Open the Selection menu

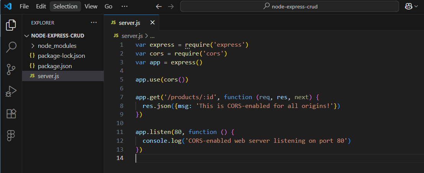click(x=65, y=7)
